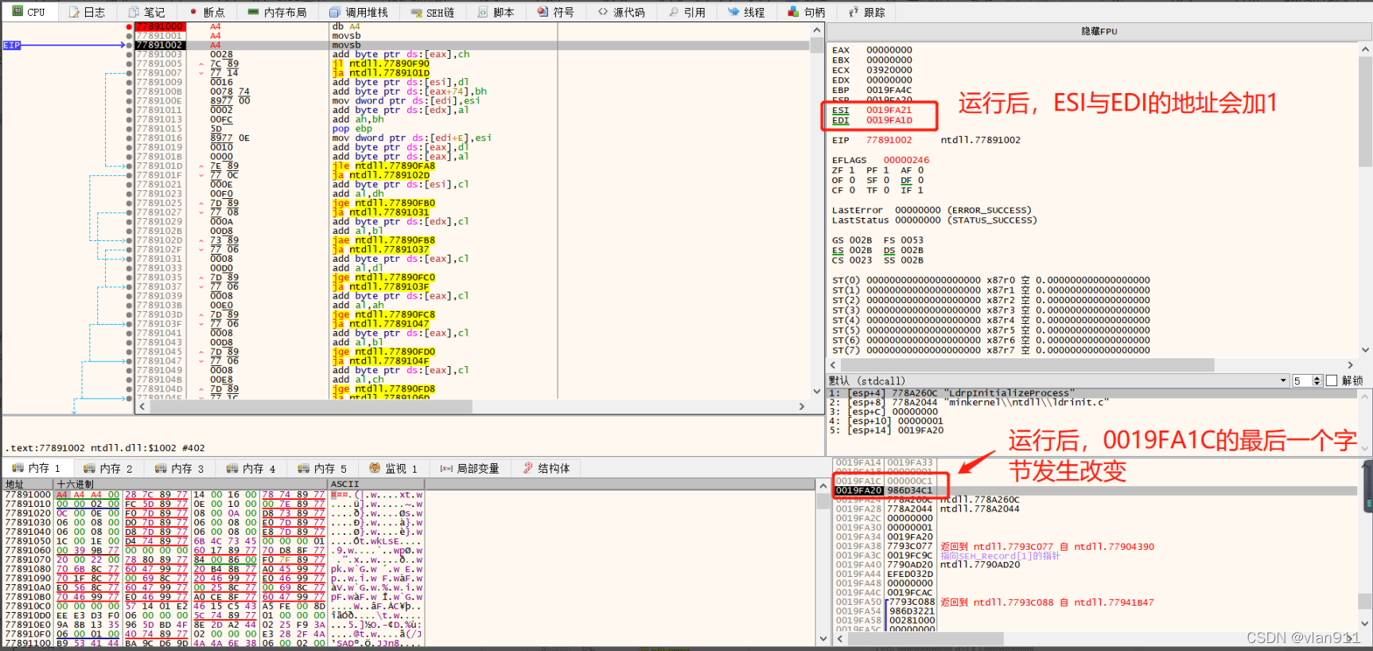Open the 句柄 handles tab icon
This screenshot has width=1373, height=651.
tap(793, 12)
